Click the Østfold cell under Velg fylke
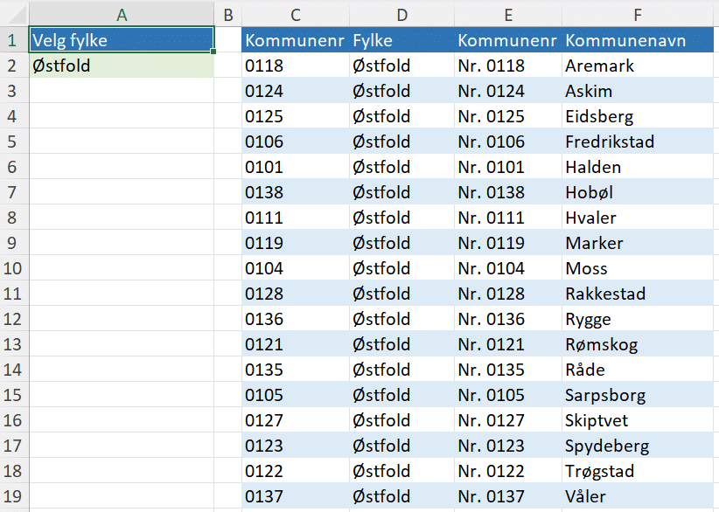The width and height of the screenshot is (719, 512). point(122,66)
